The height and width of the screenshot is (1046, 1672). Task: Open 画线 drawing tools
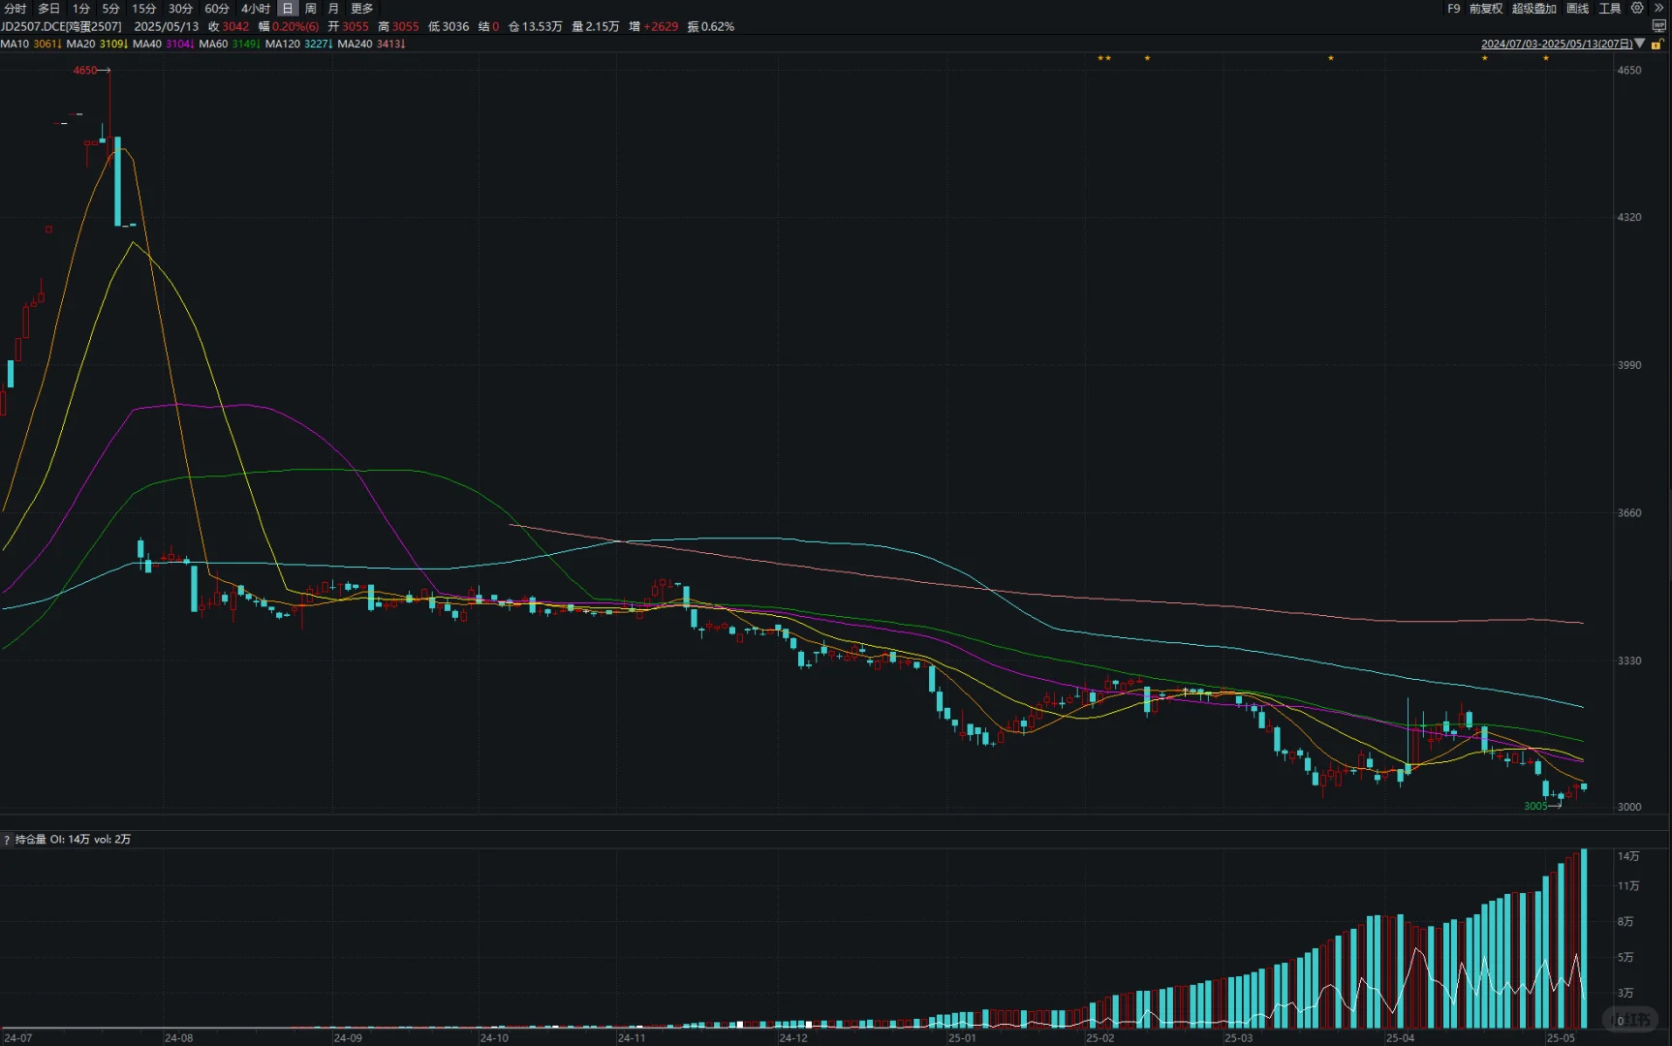1578,8
